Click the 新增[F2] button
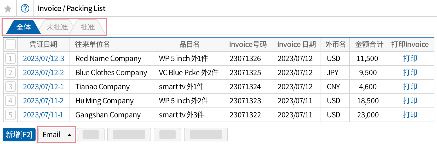The height and width of the screenshot is (144, 437). (19, 135)
